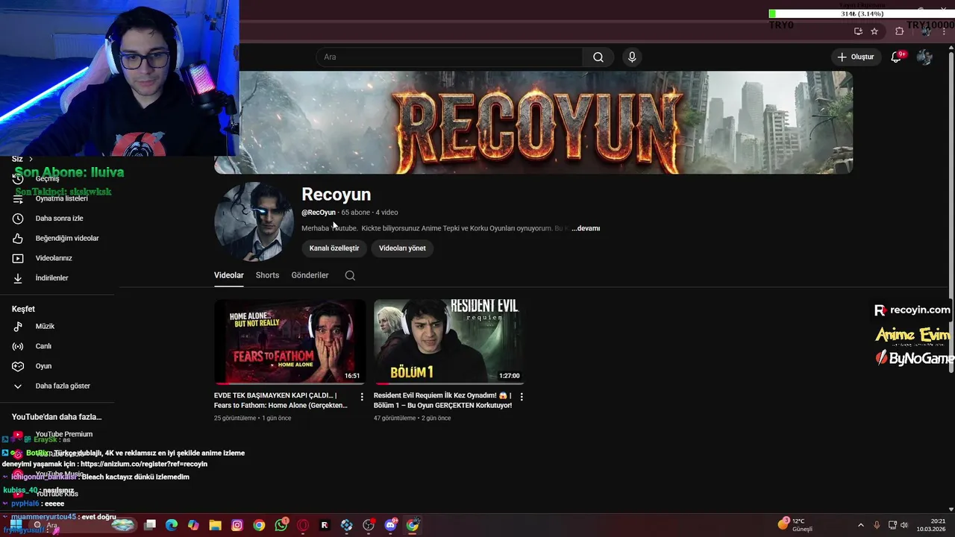Click the @RecOyun channel handle

pyautogui.click(x=319, y=213)
